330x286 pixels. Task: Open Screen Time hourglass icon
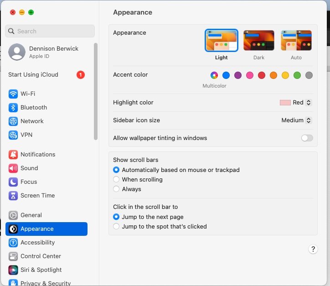(x=13, y=195)
